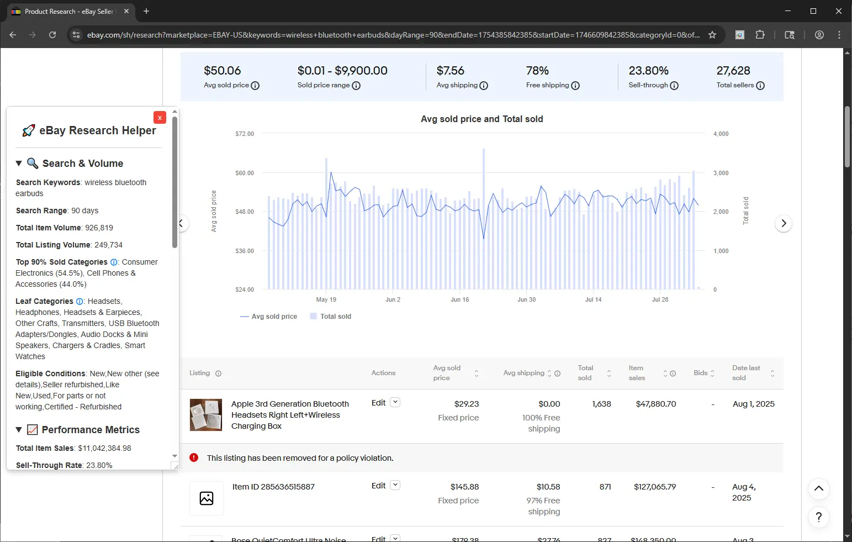This screenshot has height=542, width=852.
Task: Show info for Top 90% Sold Categories
Action: [114, 262]
